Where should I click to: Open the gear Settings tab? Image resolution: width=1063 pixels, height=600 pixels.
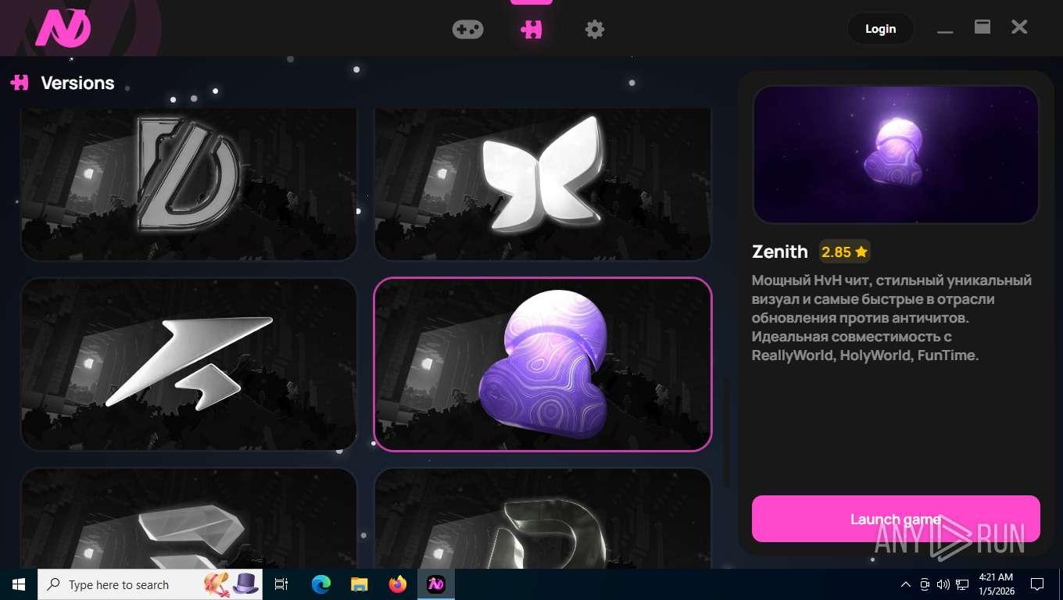coord(595,30)
